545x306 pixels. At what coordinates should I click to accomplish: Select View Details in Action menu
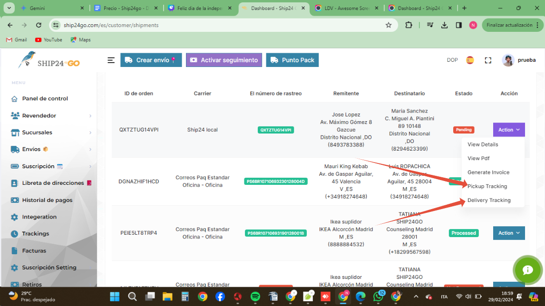coord(483,144)
